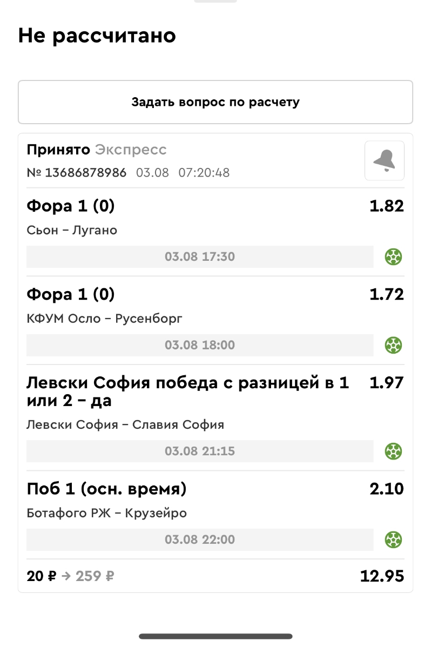Tap the 2.10 odds value

(x=386, y=489)
